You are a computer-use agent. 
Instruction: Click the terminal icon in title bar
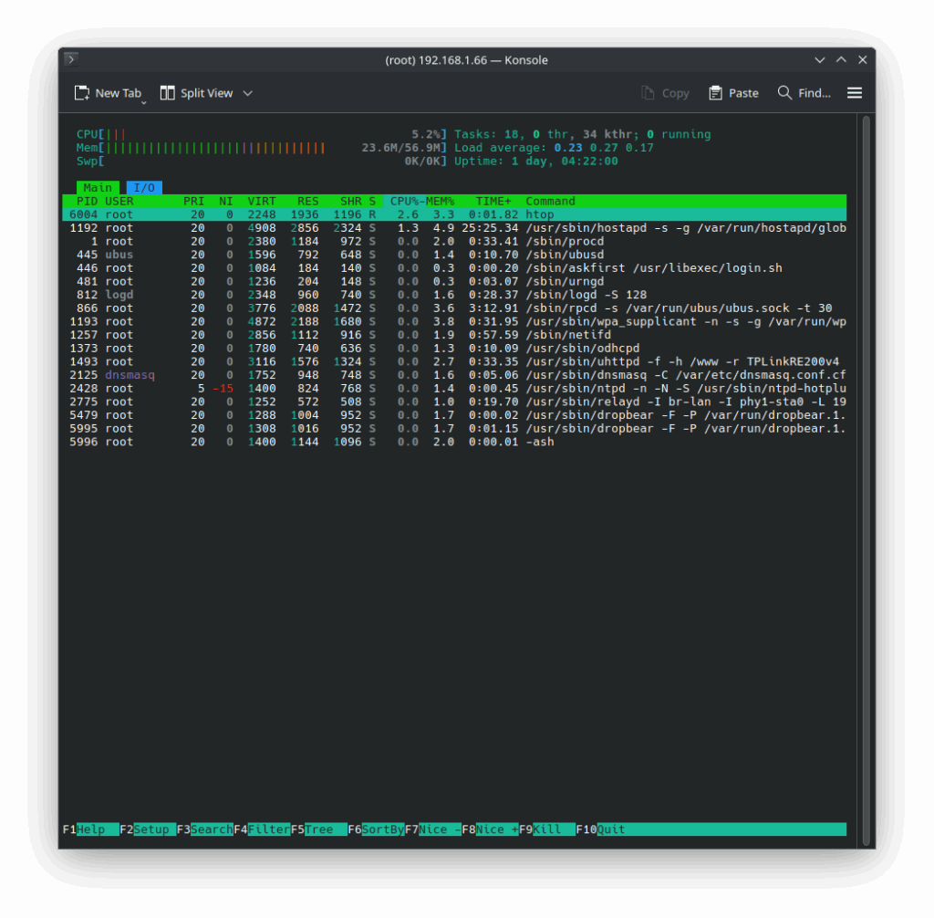pyautogui.click(x=71, y=59)
